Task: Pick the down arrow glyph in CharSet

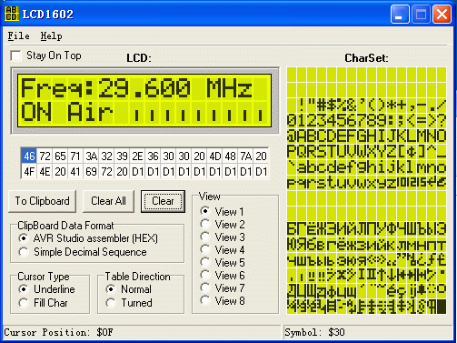Action: 392,276
